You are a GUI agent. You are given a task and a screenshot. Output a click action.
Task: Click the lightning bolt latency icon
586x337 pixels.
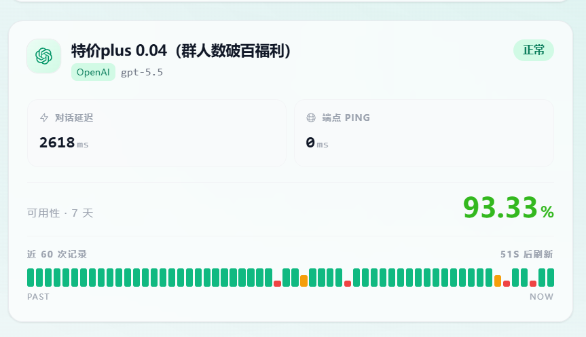coord(44,118)
